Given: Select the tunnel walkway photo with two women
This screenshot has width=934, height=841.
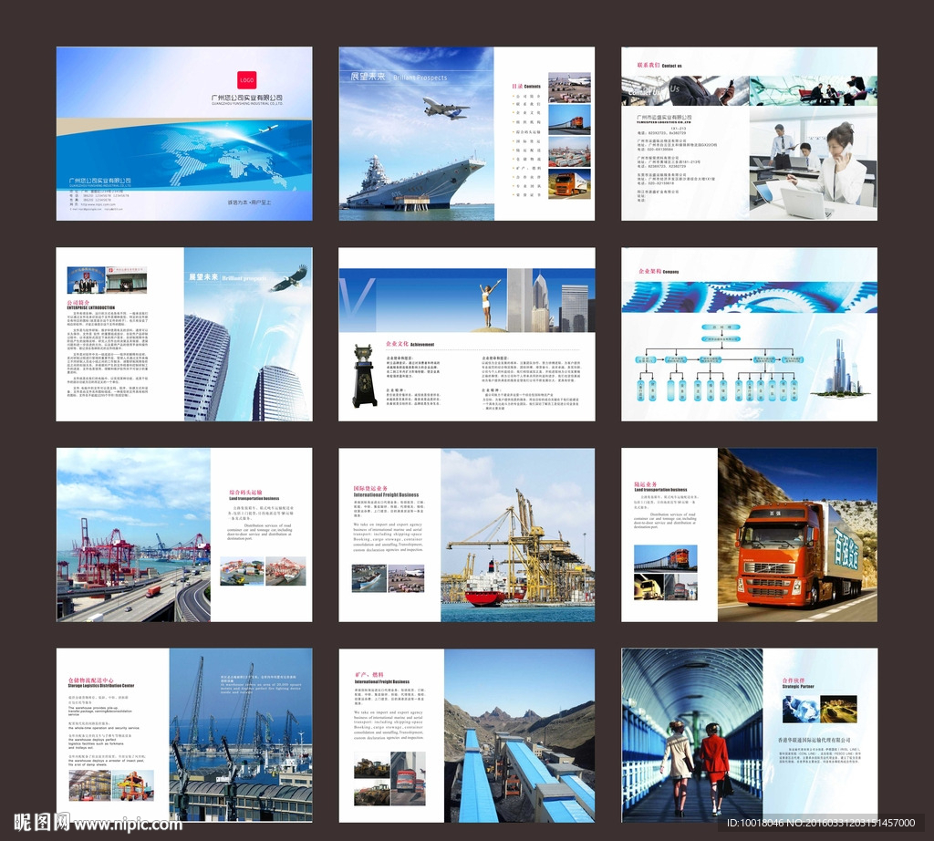Looking at the screenshot, I should click(x=692, y=735).
